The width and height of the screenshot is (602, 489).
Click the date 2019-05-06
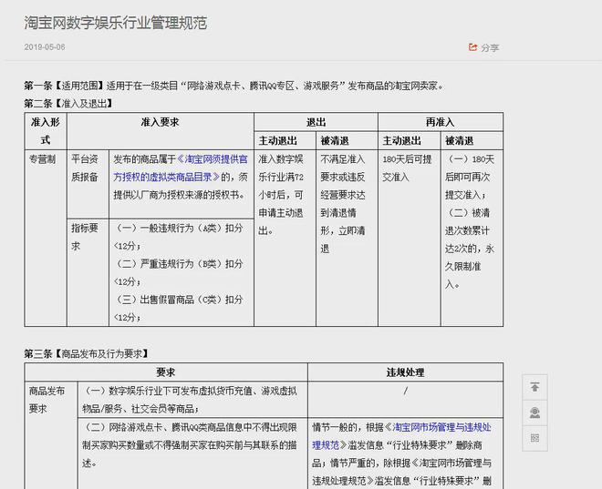pos(45,47)
